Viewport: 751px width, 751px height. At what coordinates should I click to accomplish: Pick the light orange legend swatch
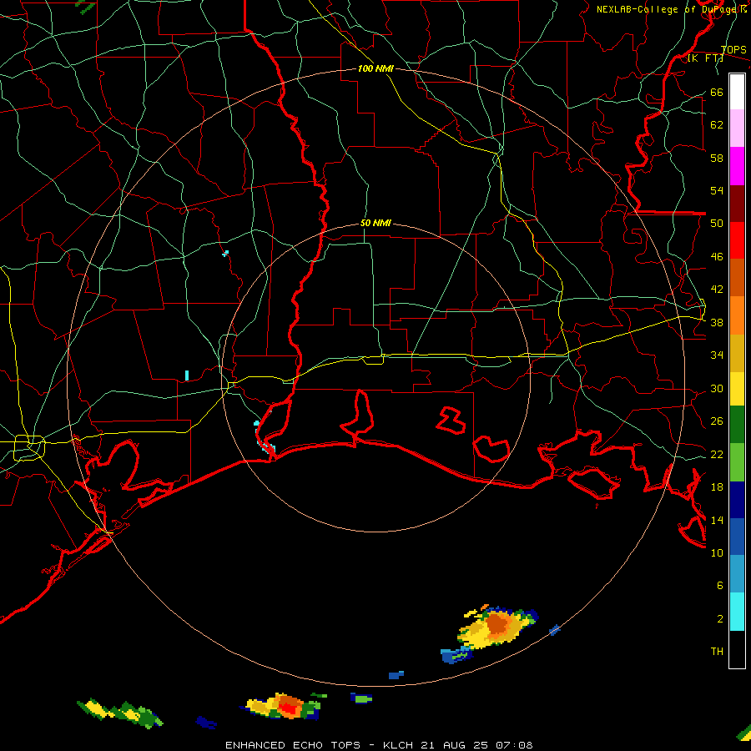737,315
